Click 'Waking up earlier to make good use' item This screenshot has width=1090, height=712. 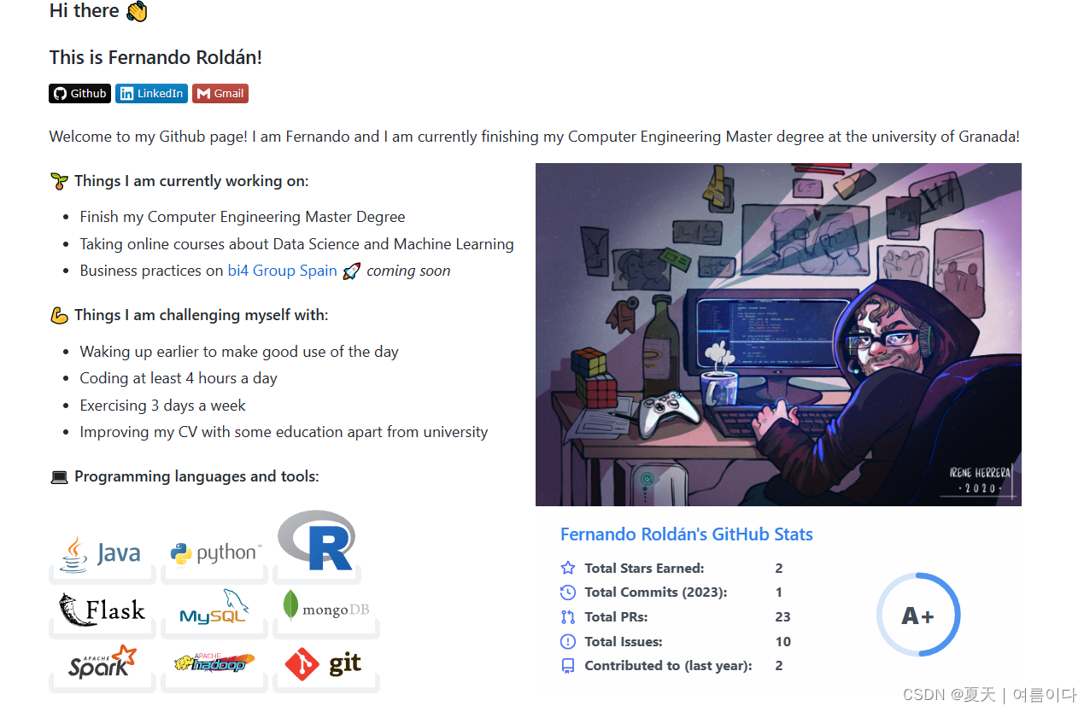pos(239,352)
